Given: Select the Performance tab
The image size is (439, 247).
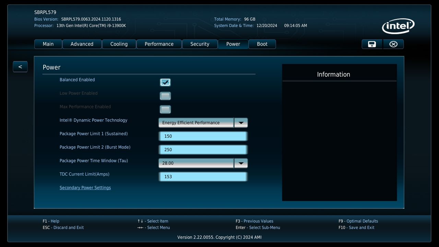Looking at the screenshot, I should (x=159, y=44).
